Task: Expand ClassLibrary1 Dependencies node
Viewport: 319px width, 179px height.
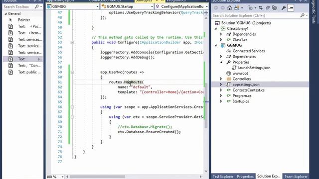Action: coord(221,34)
